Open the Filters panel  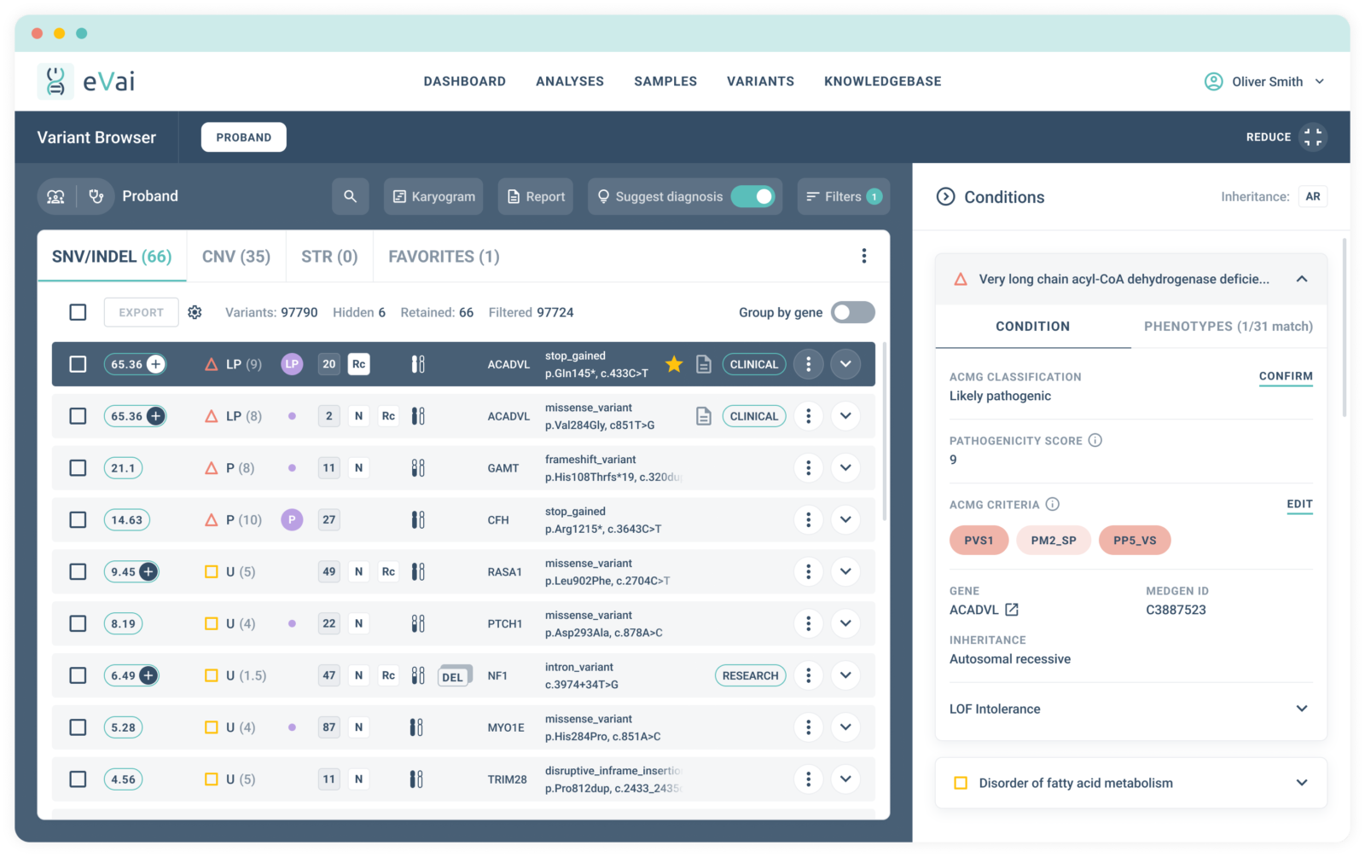[844, 196]
